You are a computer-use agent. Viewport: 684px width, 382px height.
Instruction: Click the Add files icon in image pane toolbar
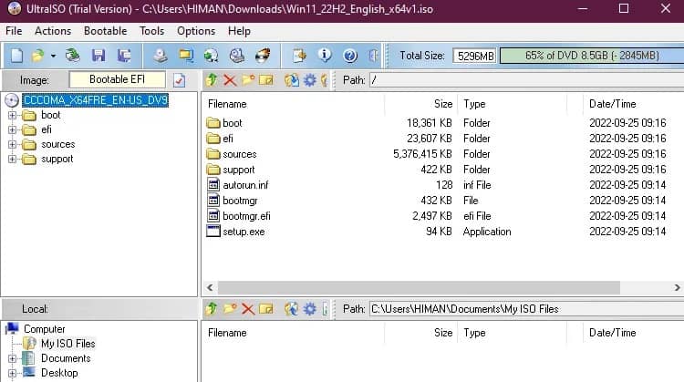292,80
